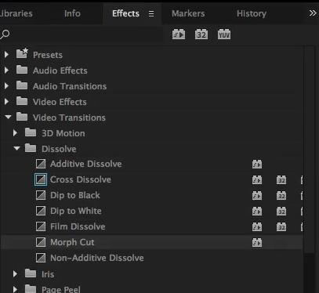Click the accelerated badge on Cross Dissolve row
The width and height of the screenshot is (319, 293).
[x=257, y=179]
